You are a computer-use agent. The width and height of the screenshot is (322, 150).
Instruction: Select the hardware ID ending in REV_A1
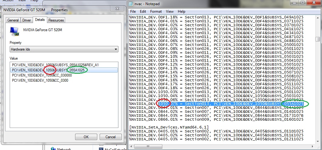coord(55,65)
